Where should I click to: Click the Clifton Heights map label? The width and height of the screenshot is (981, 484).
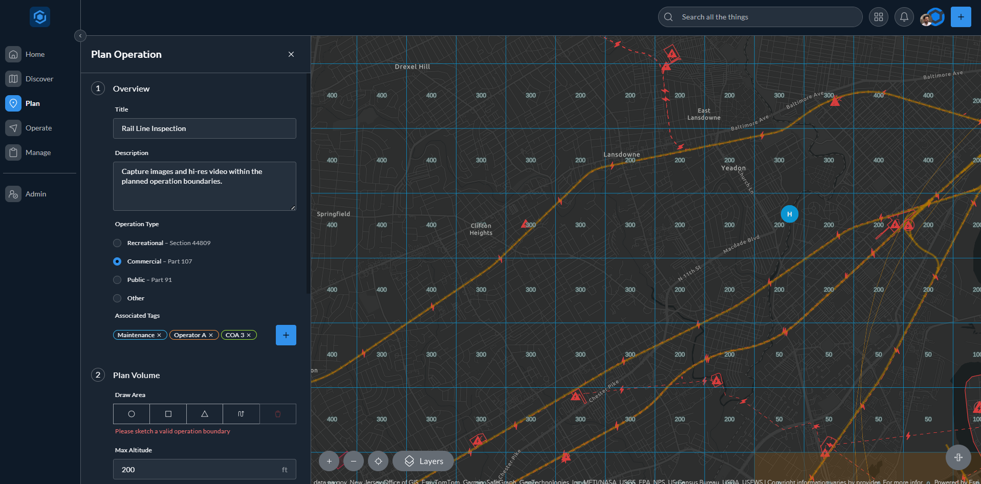pos(481,229)
